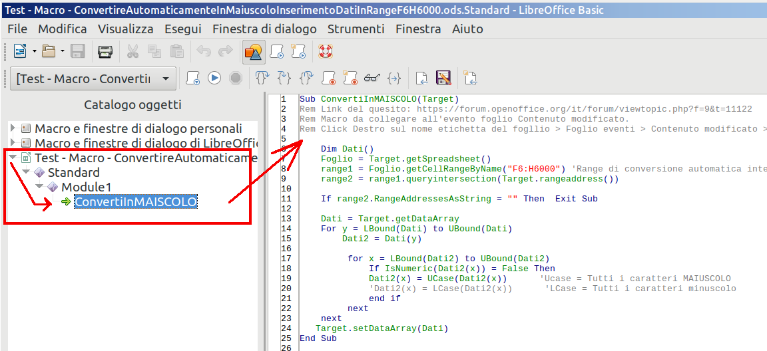Expand 'Macro e finestre di dialogo di LibreOffice' node

click(x=14, y=143)
